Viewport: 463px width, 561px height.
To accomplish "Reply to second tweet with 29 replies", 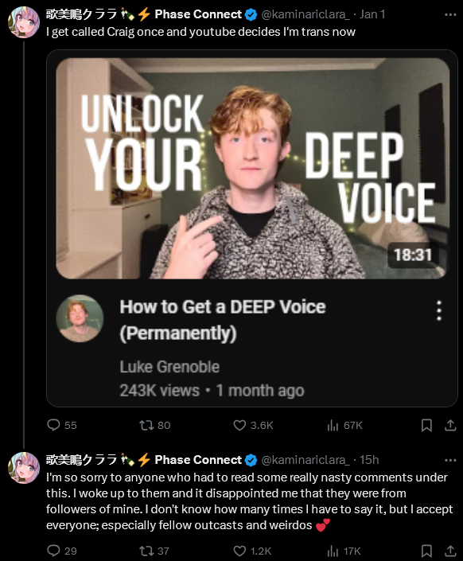I will coord(53,551).
